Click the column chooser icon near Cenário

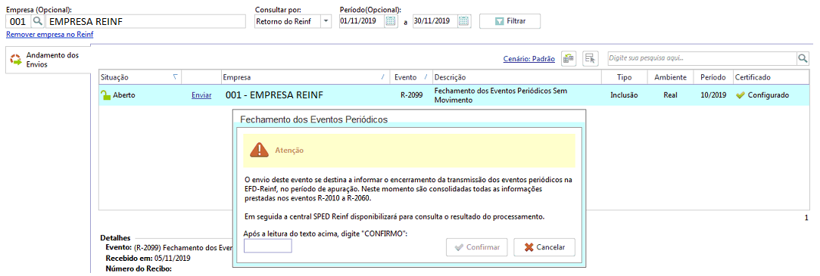569,58
